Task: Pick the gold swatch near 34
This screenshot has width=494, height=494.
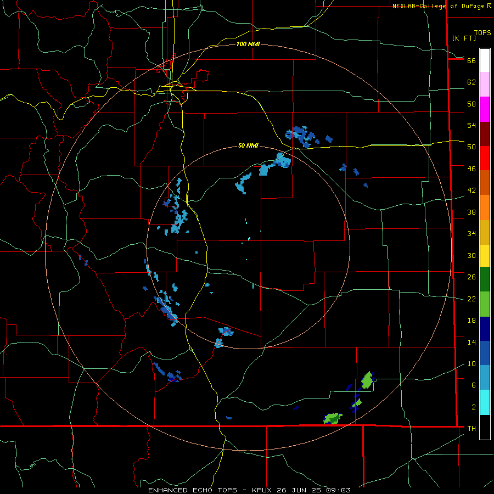Action: (485, 232)
